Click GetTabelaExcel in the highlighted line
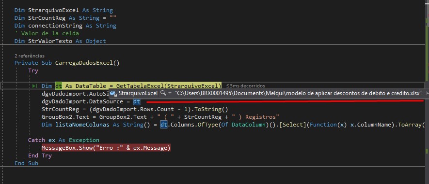The image size is (429, 184). point(140,86)
